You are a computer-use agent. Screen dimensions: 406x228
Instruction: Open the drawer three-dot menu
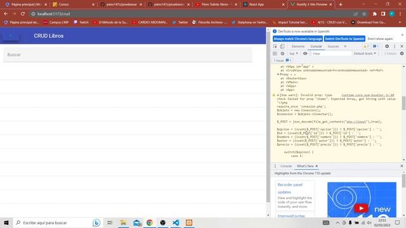tap(275, 166)
